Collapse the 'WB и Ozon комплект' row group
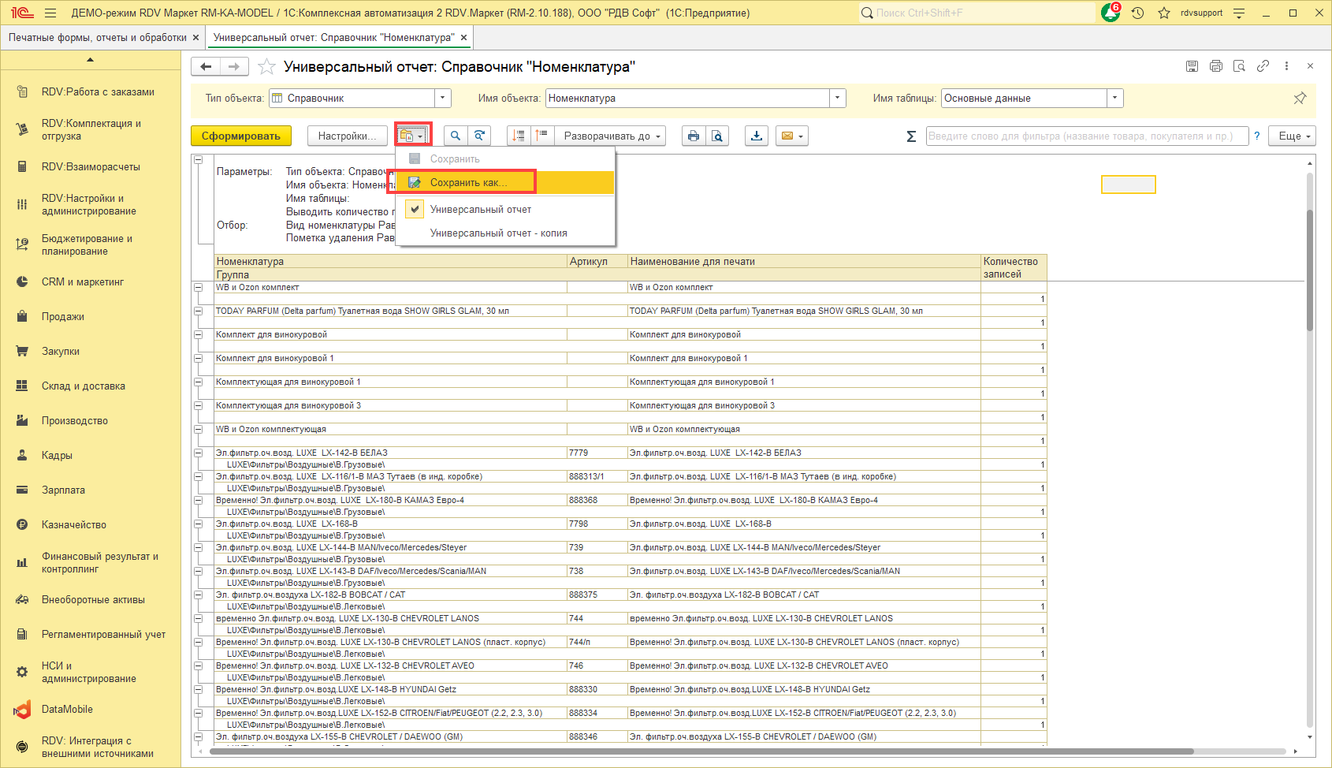This screenshot has height=768, width=1332. [x=199, y=288]
